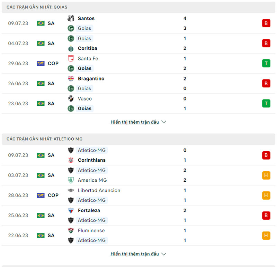Open the CÁC TRẬN GẦN NHẤT: GOIAS section header
The width and height of the screenshot is (277, 267).
pos(37,7)
